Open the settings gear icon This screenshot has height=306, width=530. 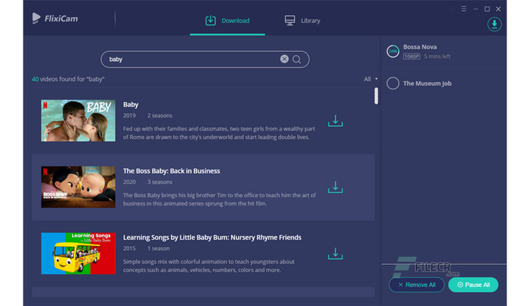[x=451, y=9]
